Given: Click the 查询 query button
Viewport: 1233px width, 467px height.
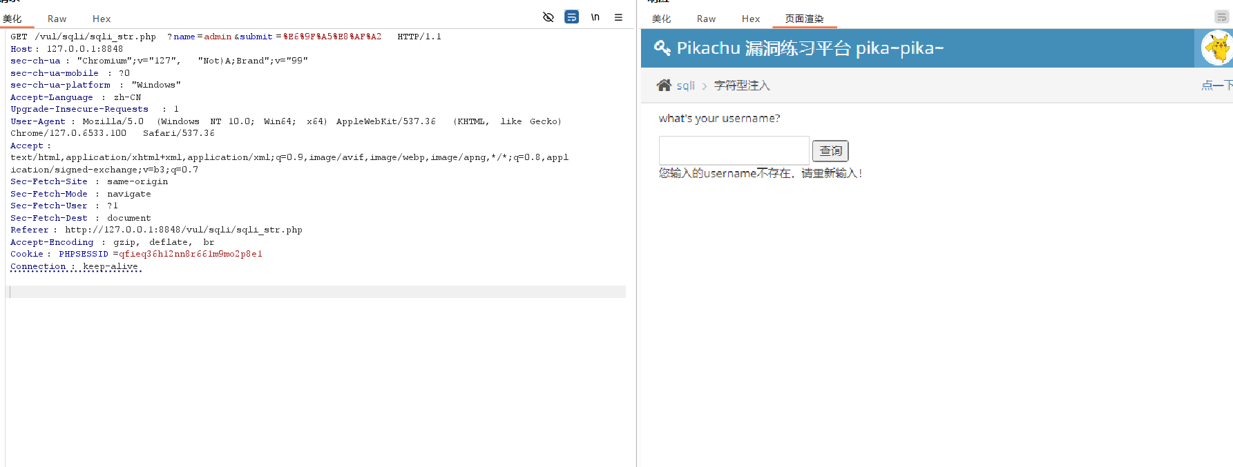Looking at the screenshot, I should (830, 150).
